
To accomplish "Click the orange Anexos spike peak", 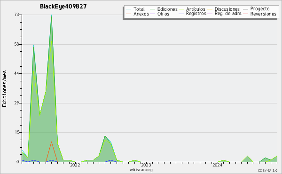I will (x=51, y=142).
